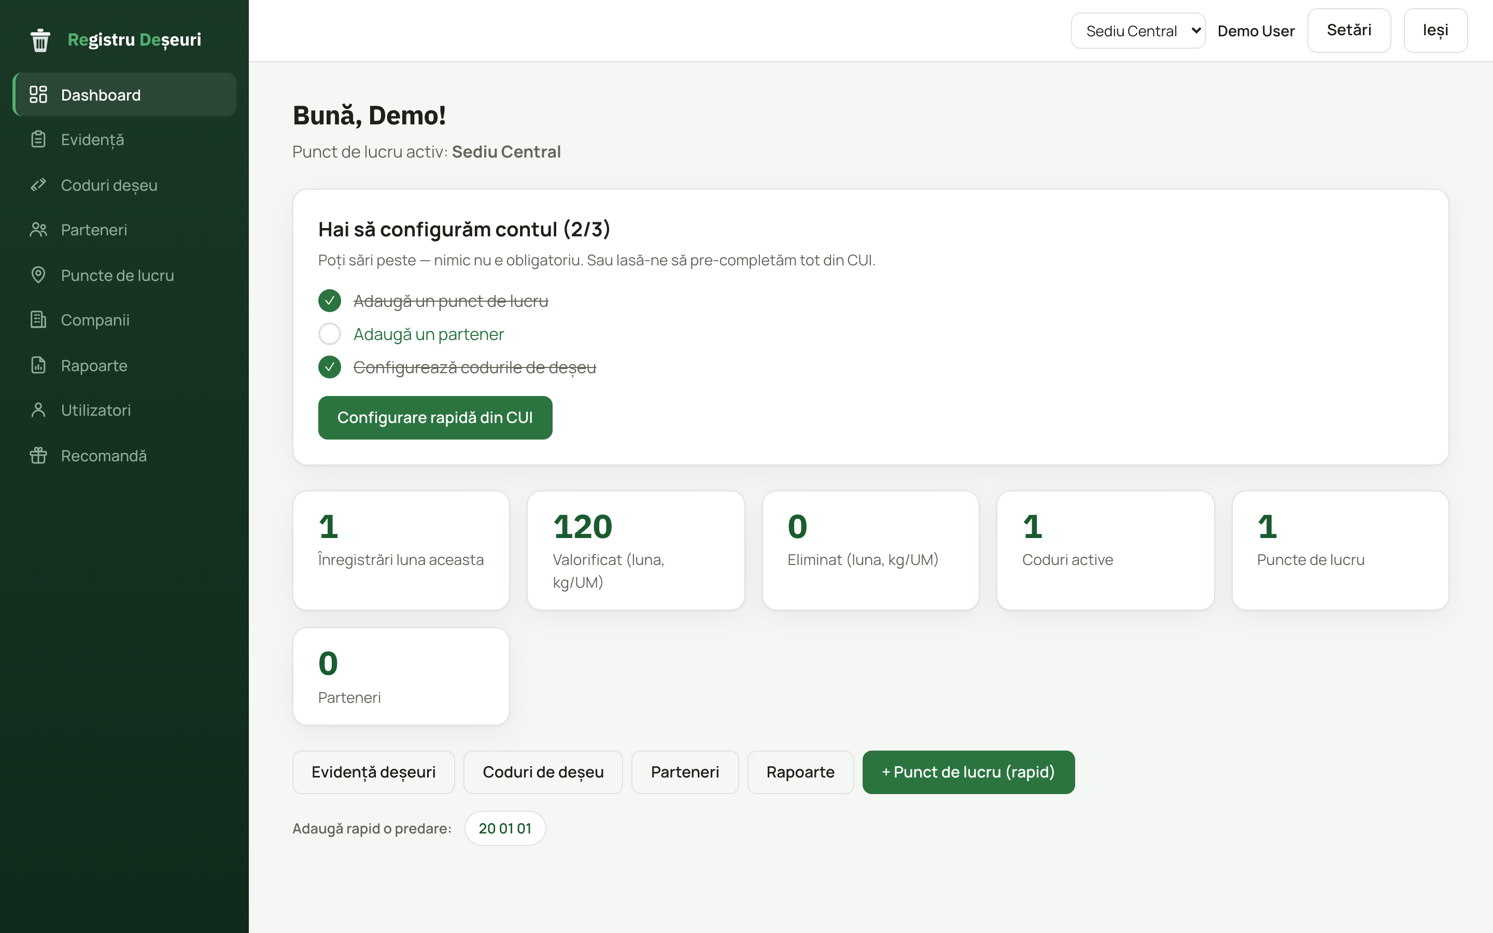Click the trash bin logo icon
Image resolution: width=1493 pixels, height=933 pixels.
[x=40, y=40]
